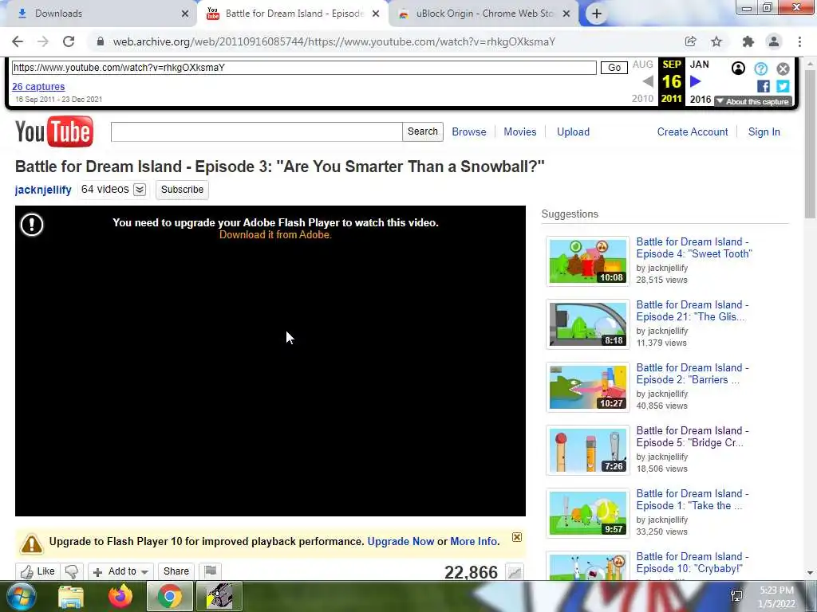Show video statistics chart icon
Viewport: 817px width, 612px height.
click(515, 572)
